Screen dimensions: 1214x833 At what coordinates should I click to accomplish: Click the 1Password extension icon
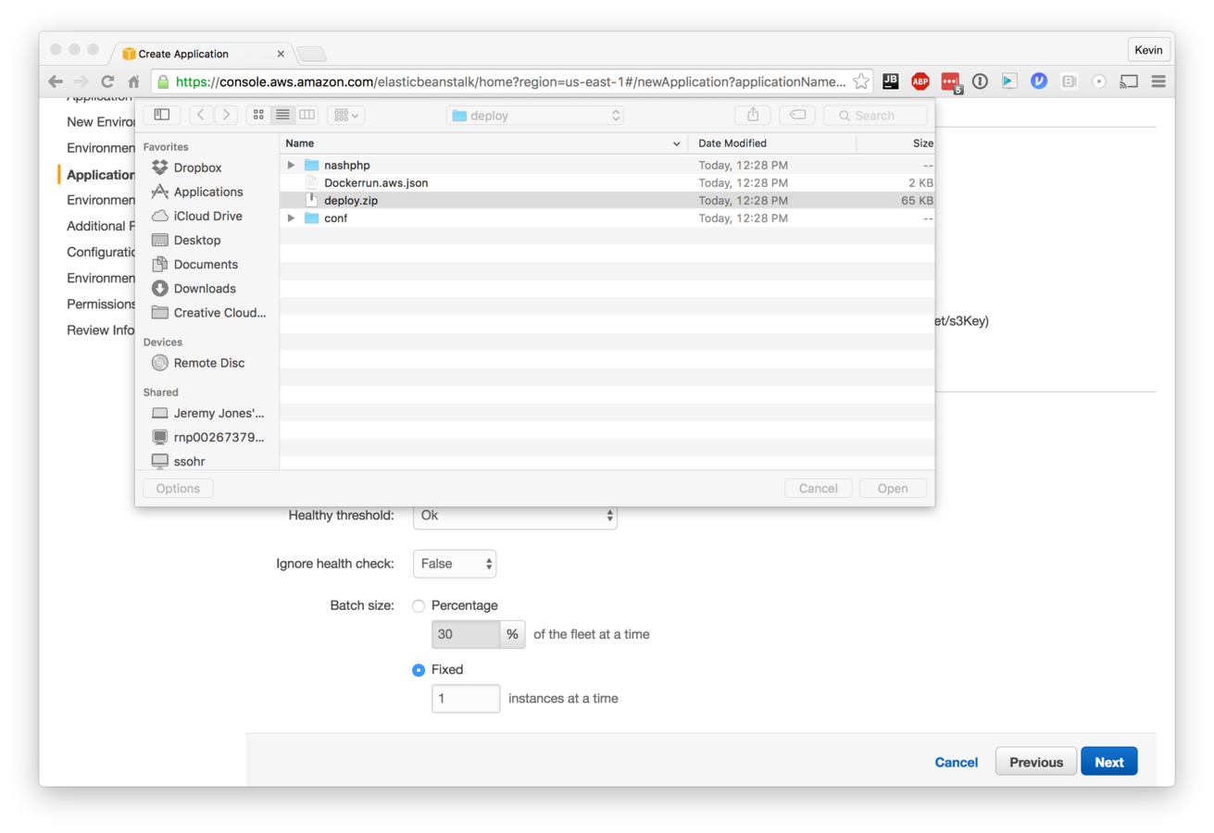point(980,81)
